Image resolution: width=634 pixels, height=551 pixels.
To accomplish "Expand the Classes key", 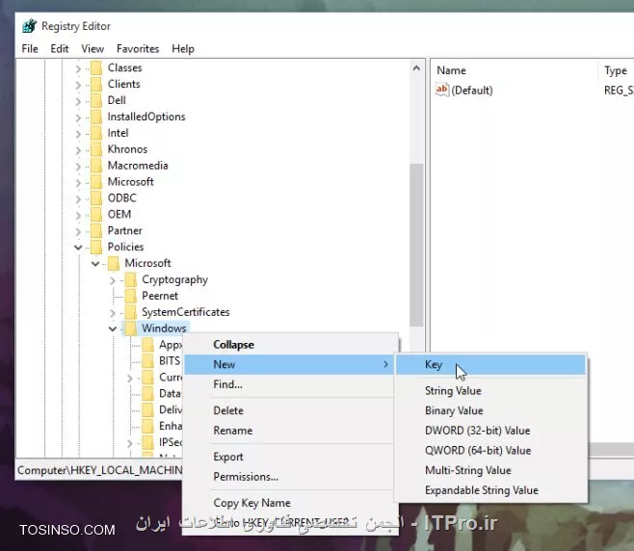I will (x=78, y=68).
